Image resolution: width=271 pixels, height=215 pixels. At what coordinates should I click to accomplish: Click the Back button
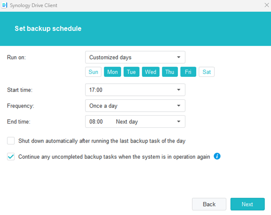pyautogui.click(x=209, y=204)
